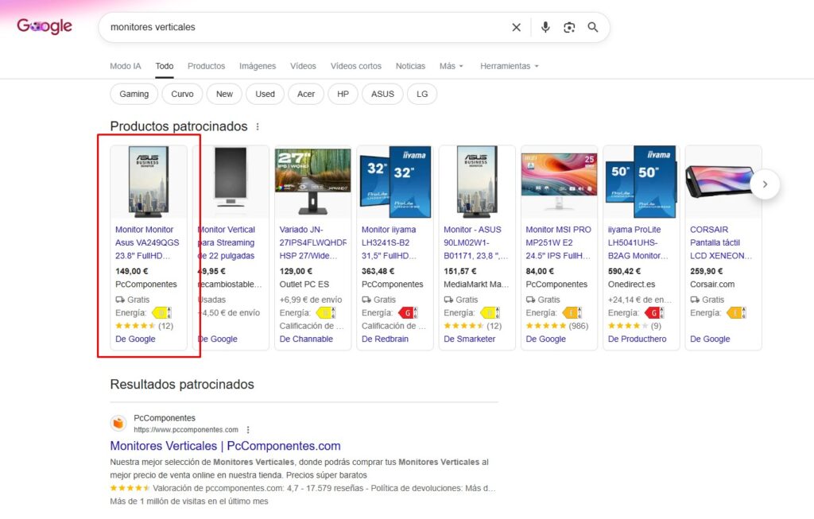Apply the Gaming filter chip

134,94
